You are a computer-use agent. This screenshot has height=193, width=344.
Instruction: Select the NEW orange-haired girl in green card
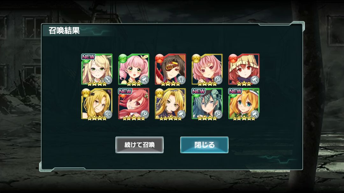point(244,103)
